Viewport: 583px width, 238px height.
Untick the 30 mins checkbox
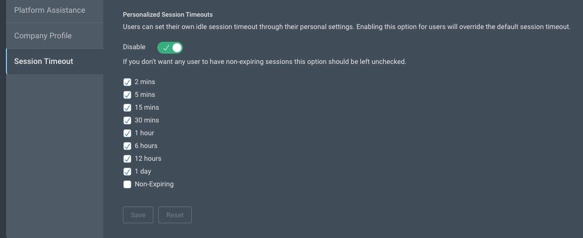point(127,120)
